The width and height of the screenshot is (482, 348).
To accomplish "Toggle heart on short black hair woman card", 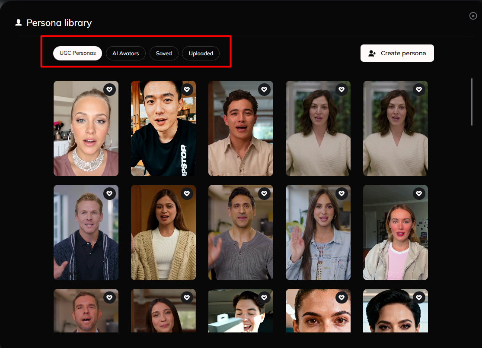I will tap(419, 297).
